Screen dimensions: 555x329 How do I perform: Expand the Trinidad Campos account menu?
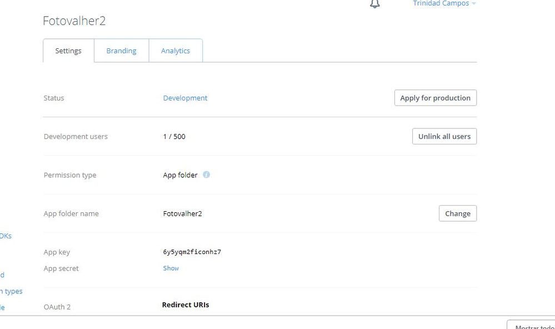[x=444, y=4]
